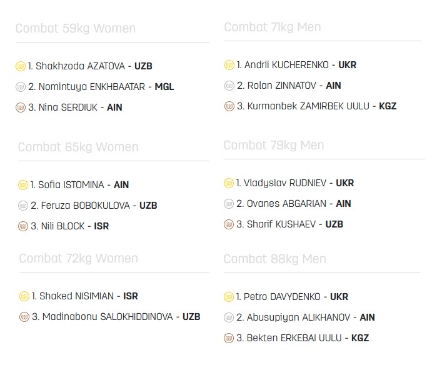Select Vladyslav RUDNIEV result entry

pyautogui.click(x=294, y=183)
